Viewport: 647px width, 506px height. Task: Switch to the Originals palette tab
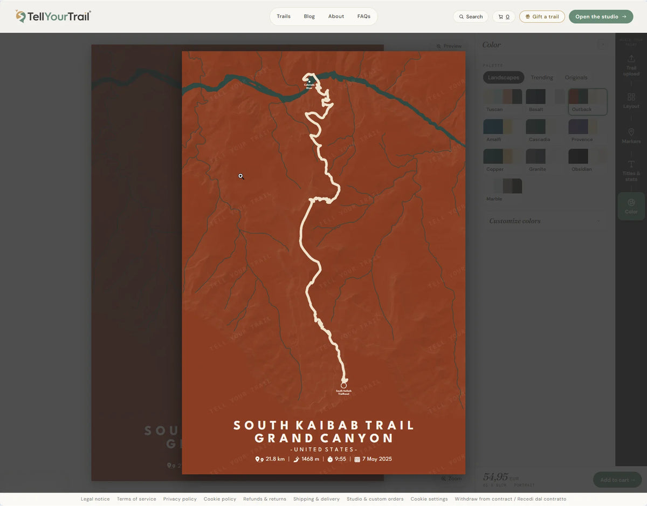[x=576, y=78]
